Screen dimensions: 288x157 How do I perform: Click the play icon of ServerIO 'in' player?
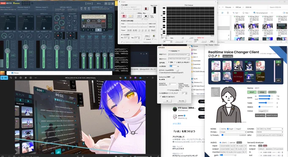(x=261, y=152)
